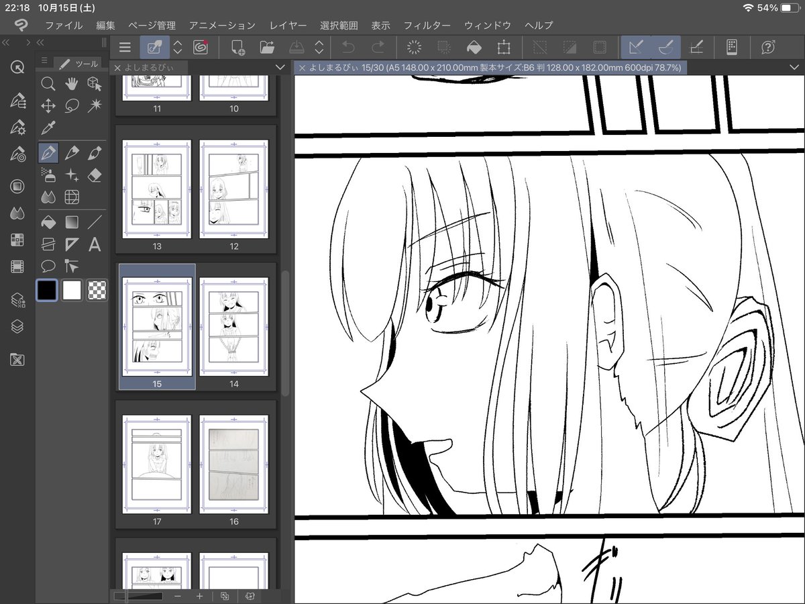Expand the up-down arrows beside Save icon
This screenshot has height=604, width=805.
point(319,47)
